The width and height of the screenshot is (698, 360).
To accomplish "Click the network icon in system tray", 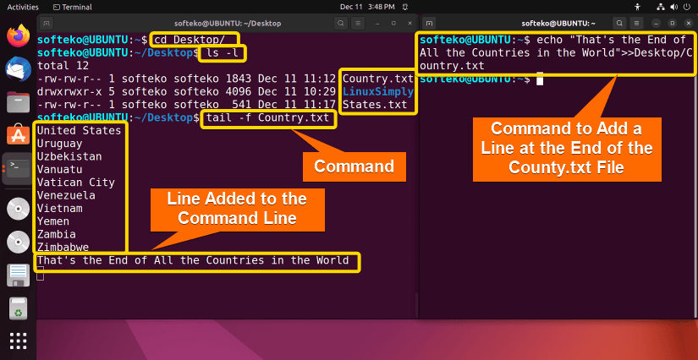I will pos(661,7).
